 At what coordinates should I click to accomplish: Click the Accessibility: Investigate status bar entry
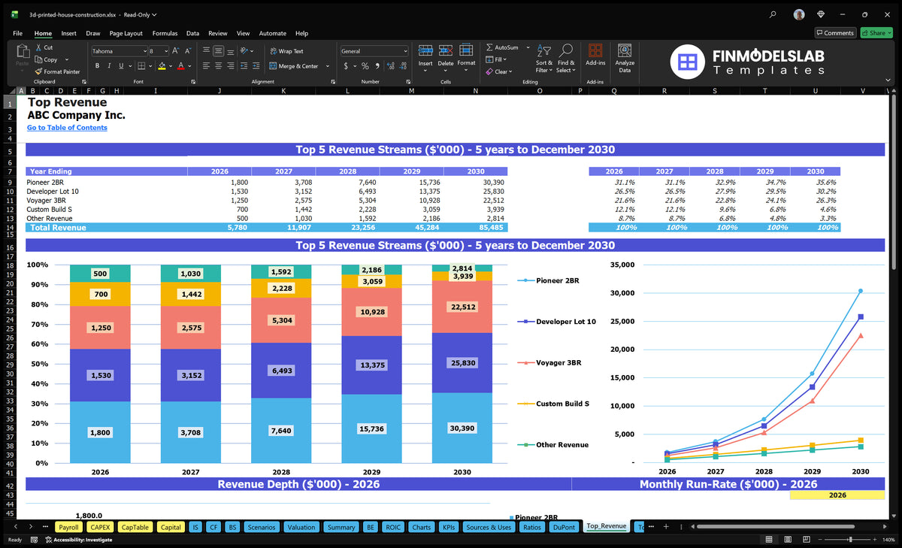pos(78,540)
